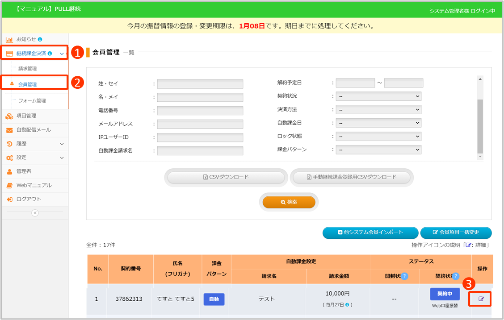Screen dimensions: 504x320
Task: Click info icon beside 毎月27日 billing date
Action: (x=347, y=305)
